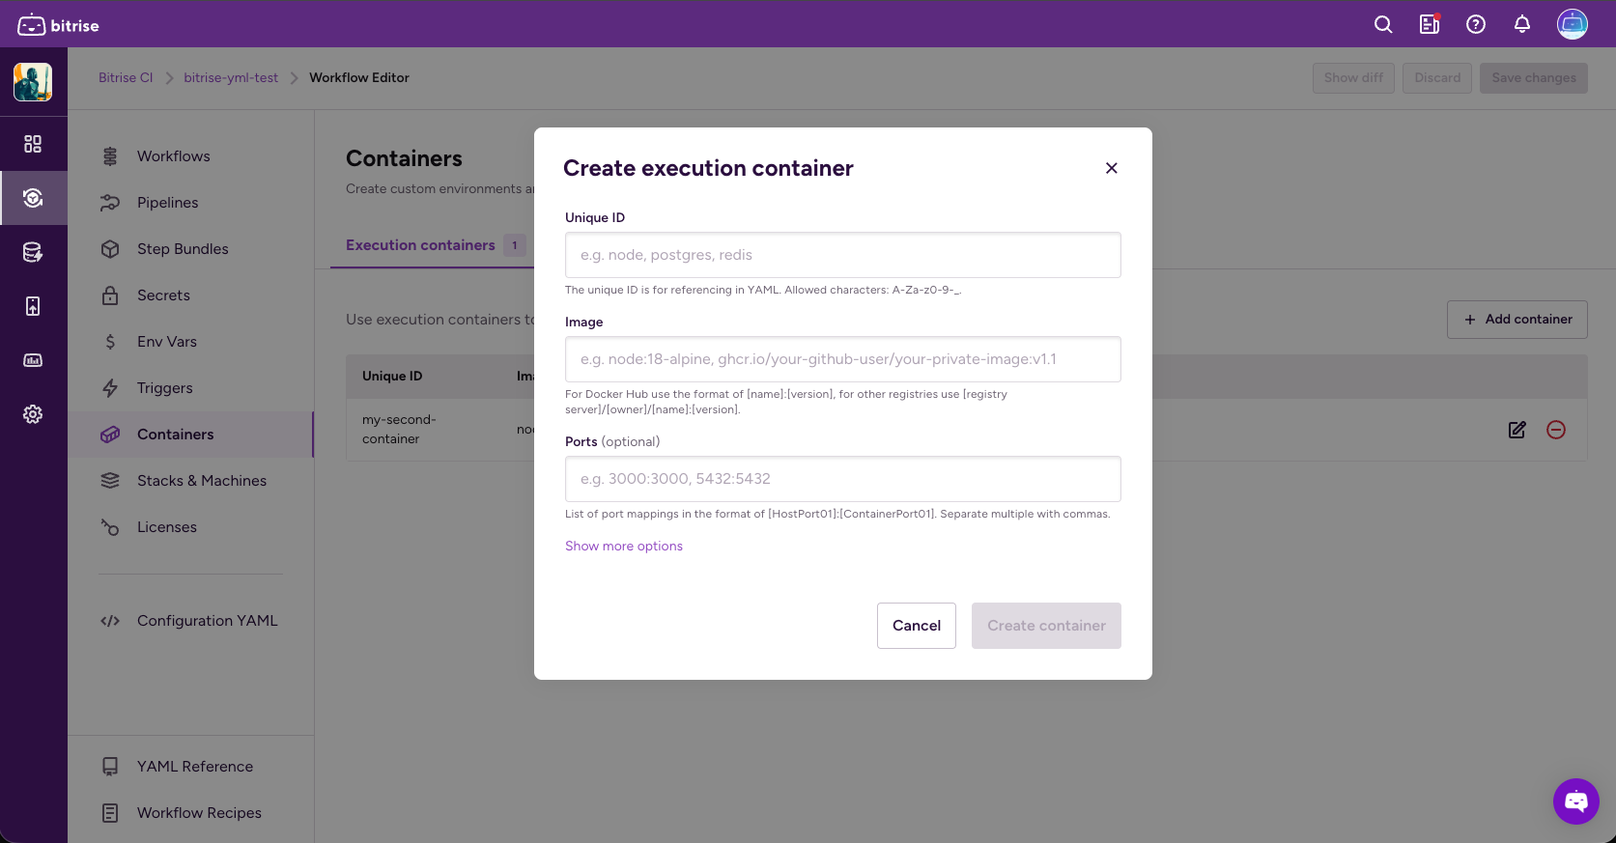Viewport: 1616px width, 843px height.
Task: Switch to Execution containers tab
Action: [420, 245]
